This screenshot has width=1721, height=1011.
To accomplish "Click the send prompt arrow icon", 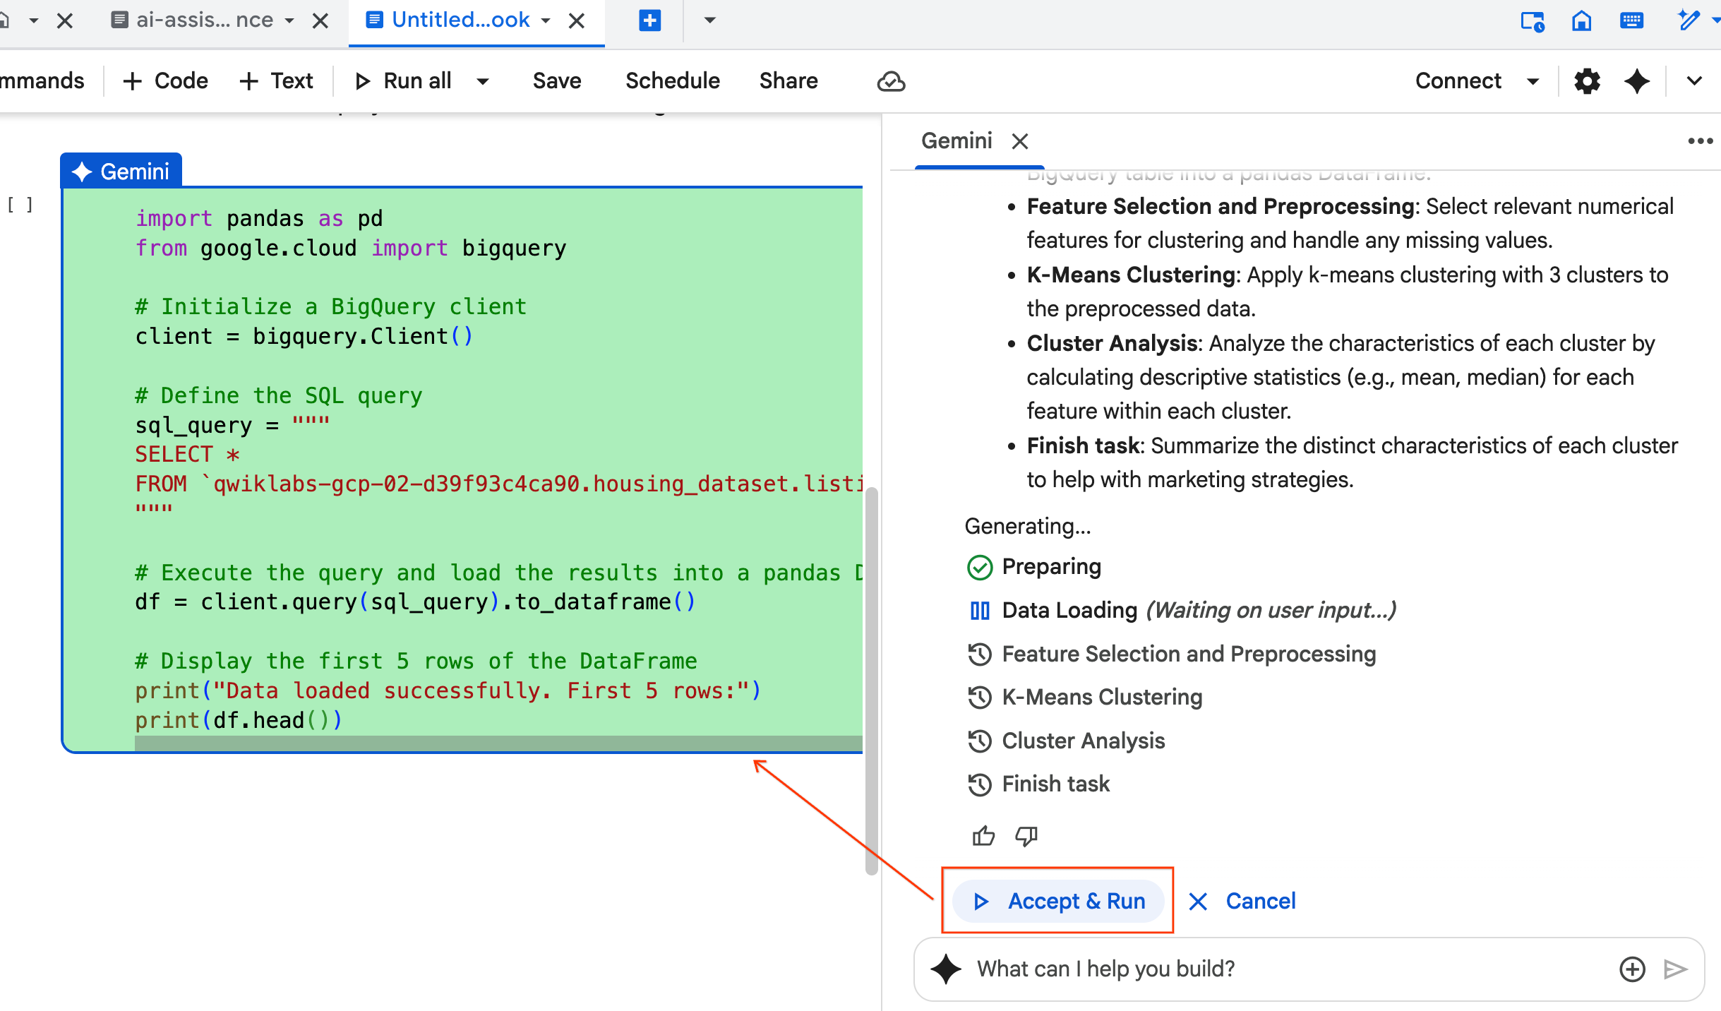I will [1675, 969].
